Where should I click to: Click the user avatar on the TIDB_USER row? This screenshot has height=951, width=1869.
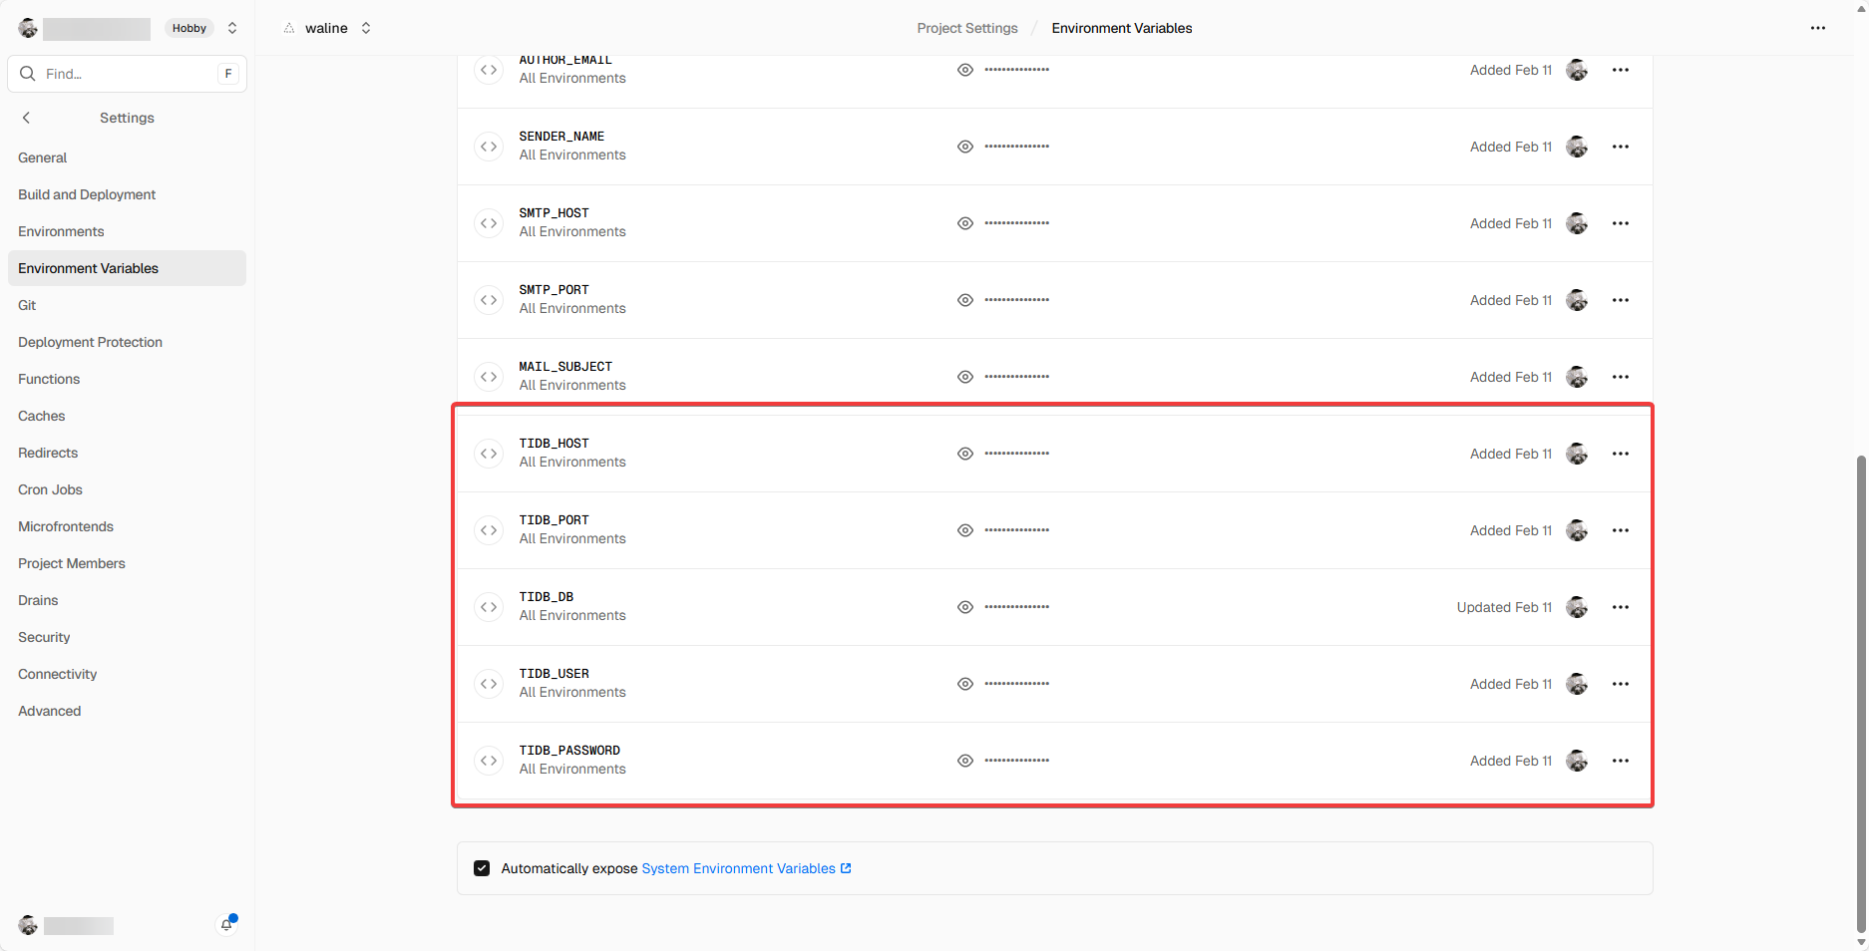[x=1577, y=684]
